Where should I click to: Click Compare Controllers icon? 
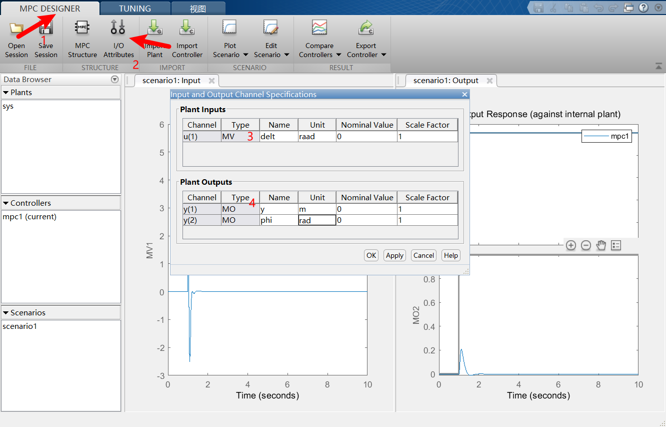point(319,28)
